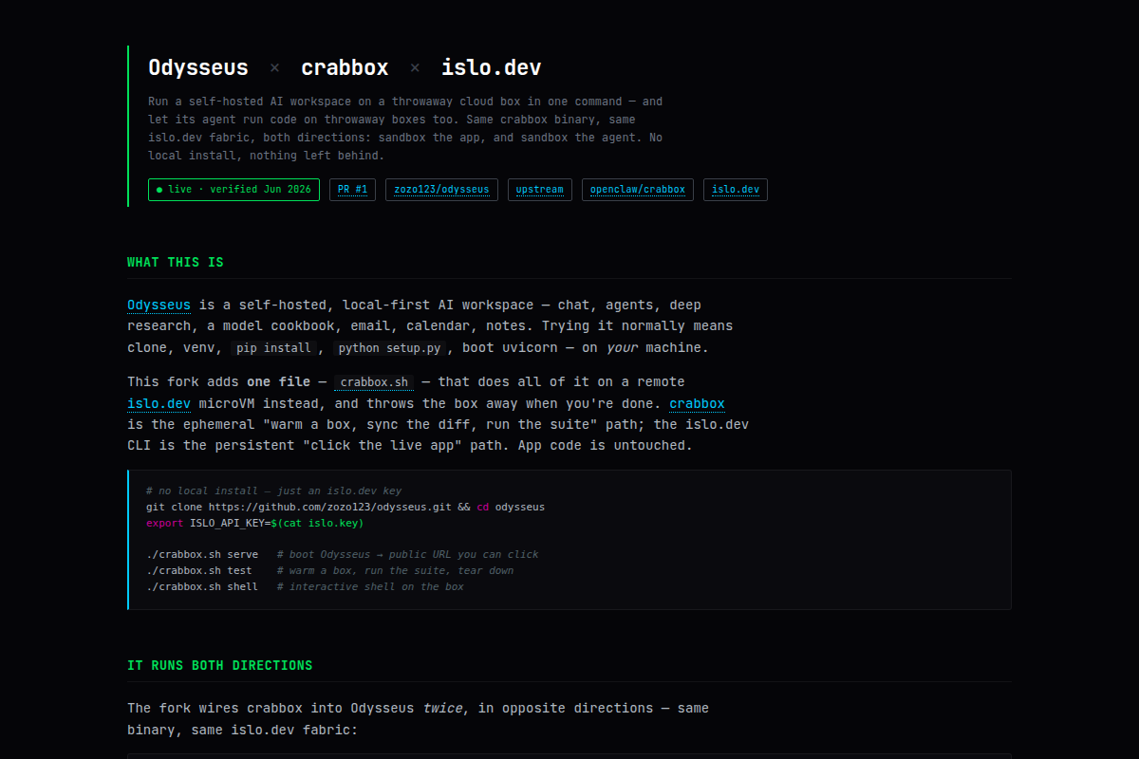This screenshot has width=1139, height=759.
Task: Open the openclaw/crabbox badge link
Action: click(x=638, y=190)
